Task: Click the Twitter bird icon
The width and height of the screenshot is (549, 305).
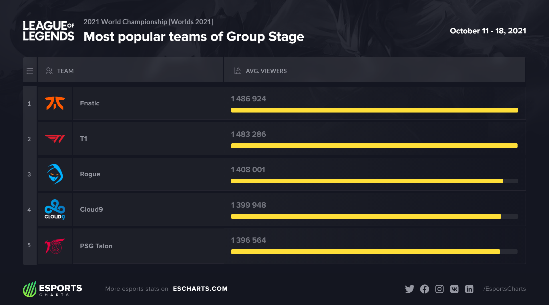Action: [409, 289]
